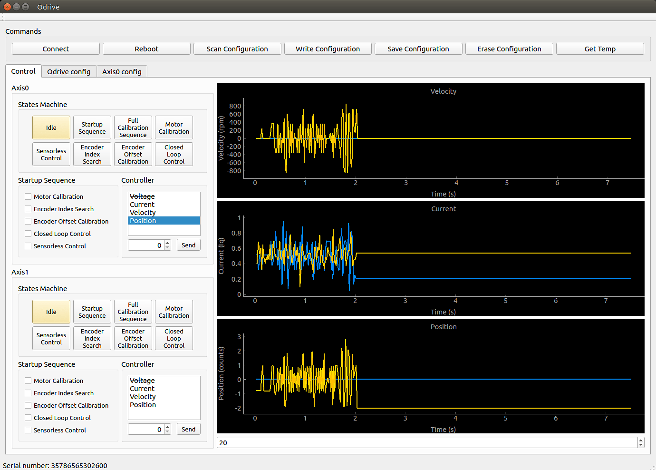Tick Axis1 Sensorless Control checkbox
Viewport: 656px width, 470px height.
click(29, 430)
